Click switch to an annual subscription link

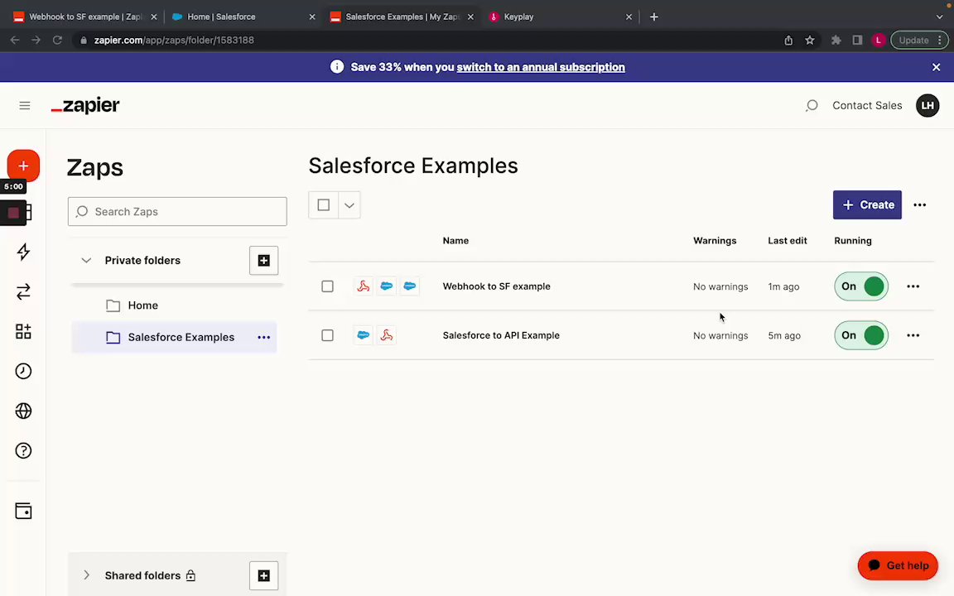[x=541, y=68]
